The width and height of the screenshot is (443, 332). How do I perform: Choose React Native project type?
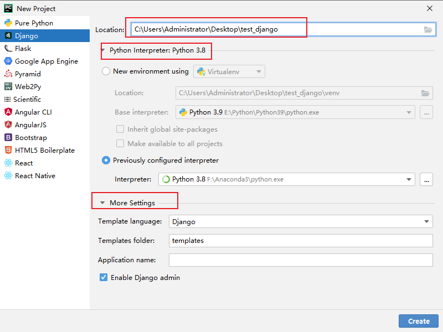[x=45, y=175]
